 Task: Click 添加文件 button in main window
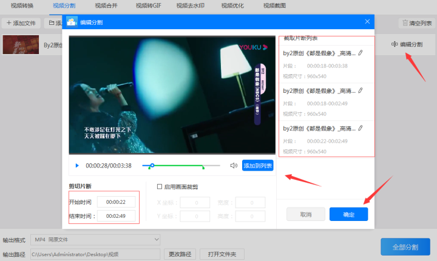[x=21, y=23]
